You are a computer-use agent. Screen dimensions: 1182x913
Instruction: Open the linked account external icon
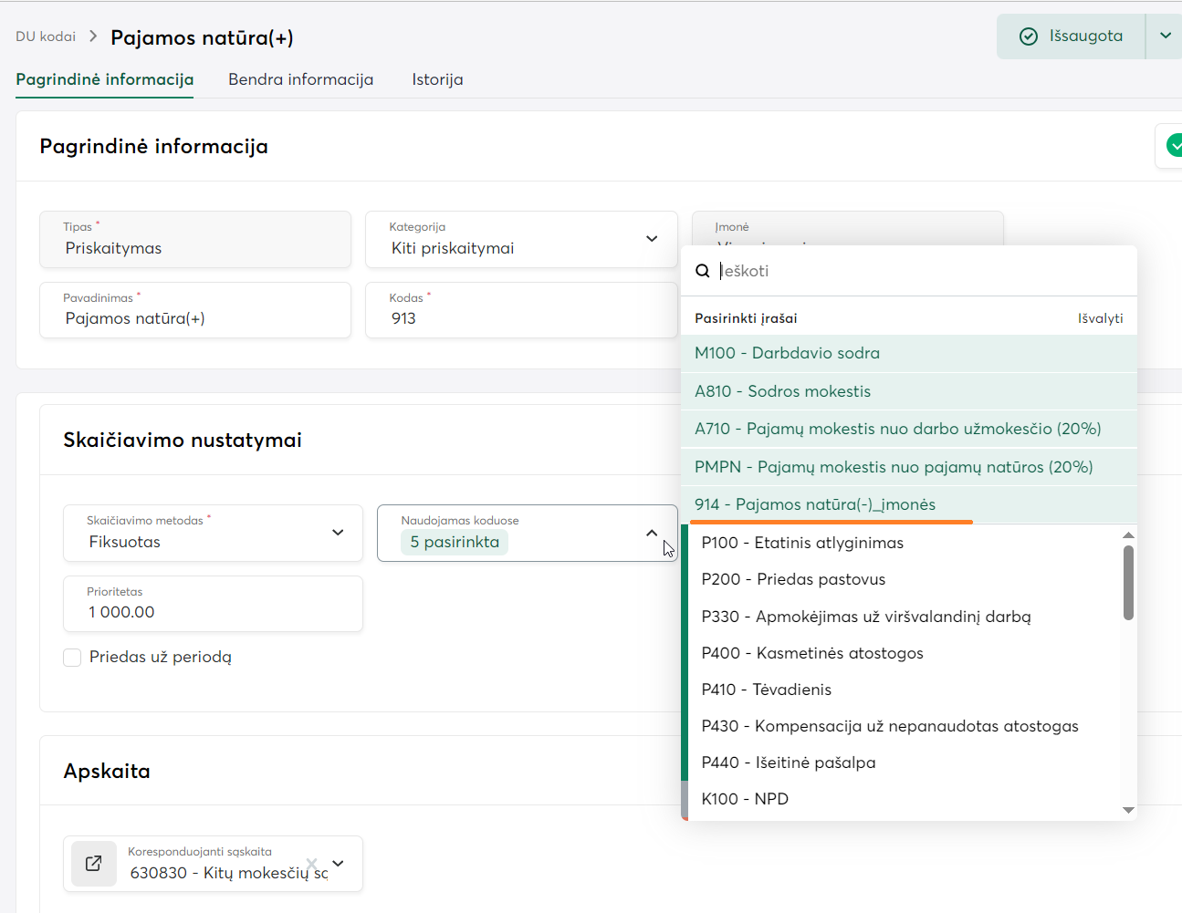(93, 864)
